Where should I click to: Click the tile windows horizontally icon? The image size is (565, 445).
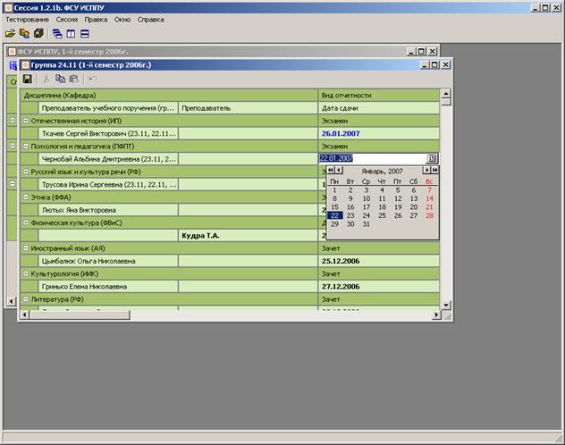(x=85, y=33)
